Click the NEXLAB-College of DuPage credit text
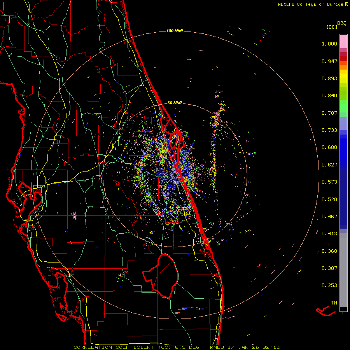 click(x=311, y=4)
